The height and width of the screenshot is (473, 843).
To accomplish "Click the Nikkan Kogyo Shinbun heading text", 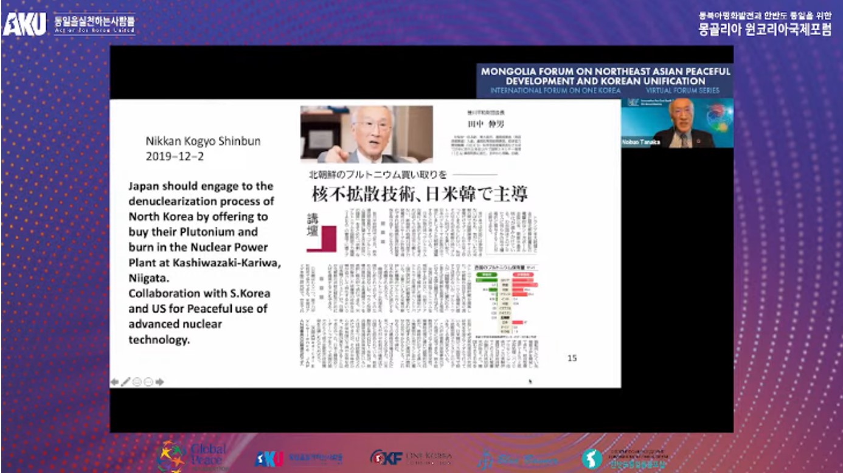I will click(203, 141).
